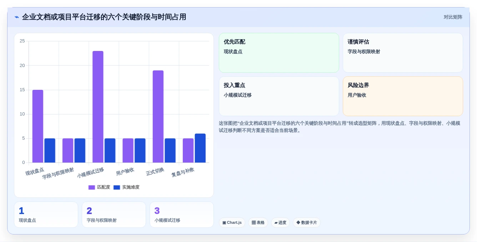The height and width of the screenshot is (242, 477).
Task: Click the Chart.js tag chip
Action: tap(232, 222)
